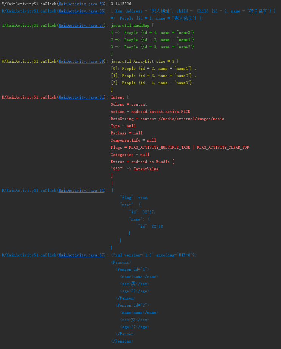Click the DataString content URI line
This screenshot has height=349, width=281.
(x=168, y=119)
